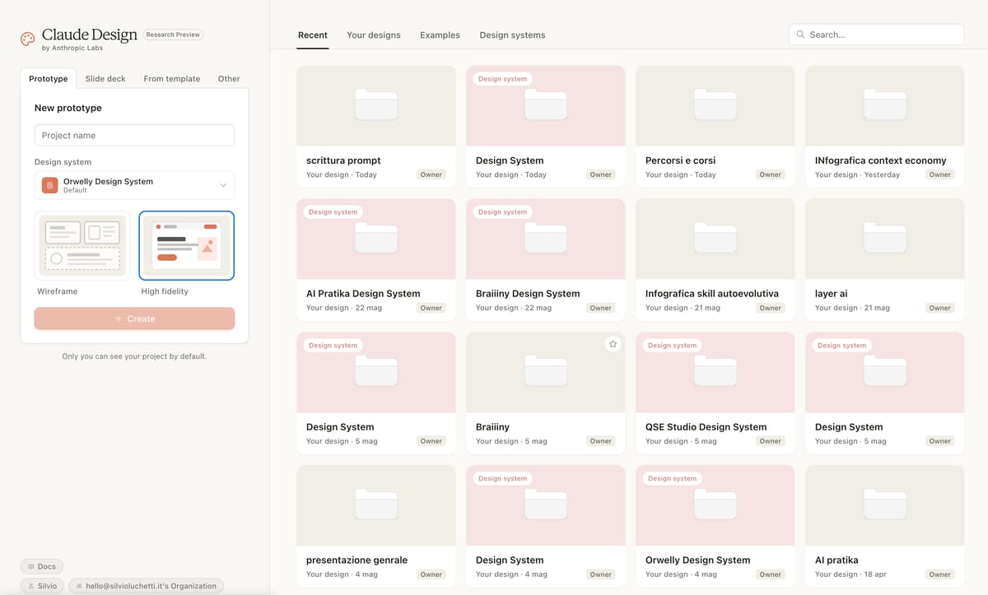Focus the Project name input field

[134, 135]
